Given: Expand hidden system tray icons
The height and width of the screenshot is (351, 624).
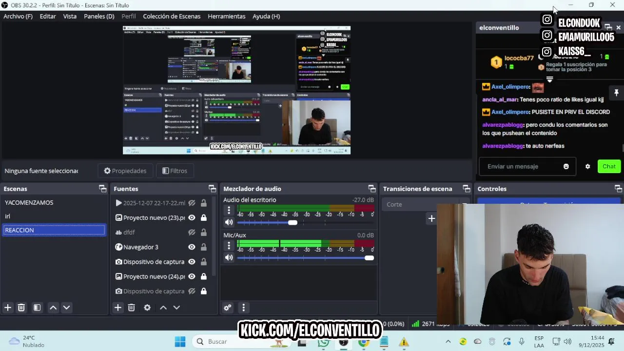Looking at the screenshot, I should (448, 342).
